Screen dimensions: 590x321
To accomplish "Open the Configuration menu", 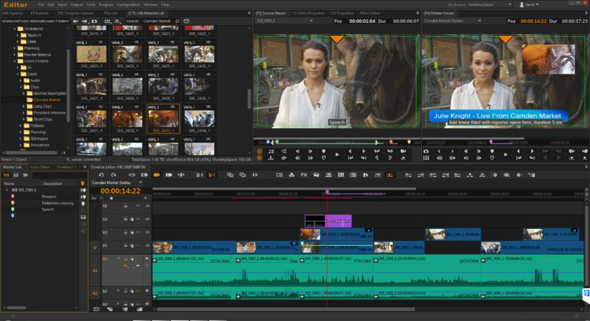I will 127,5.
